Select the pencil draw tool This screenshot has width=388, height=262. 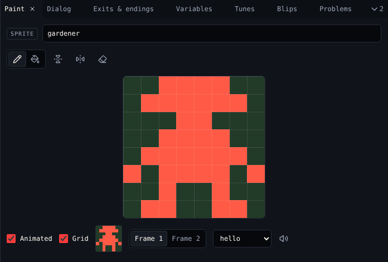(17, 59)
